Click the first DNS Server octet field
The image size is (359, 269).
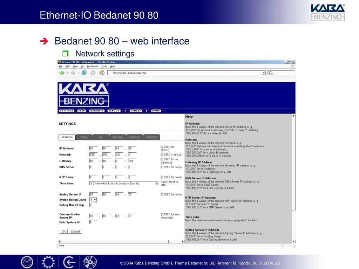93,167
